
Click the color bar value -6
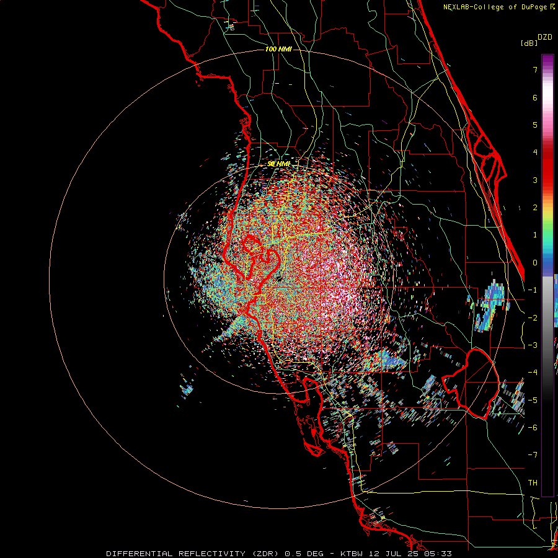[533, 428]
